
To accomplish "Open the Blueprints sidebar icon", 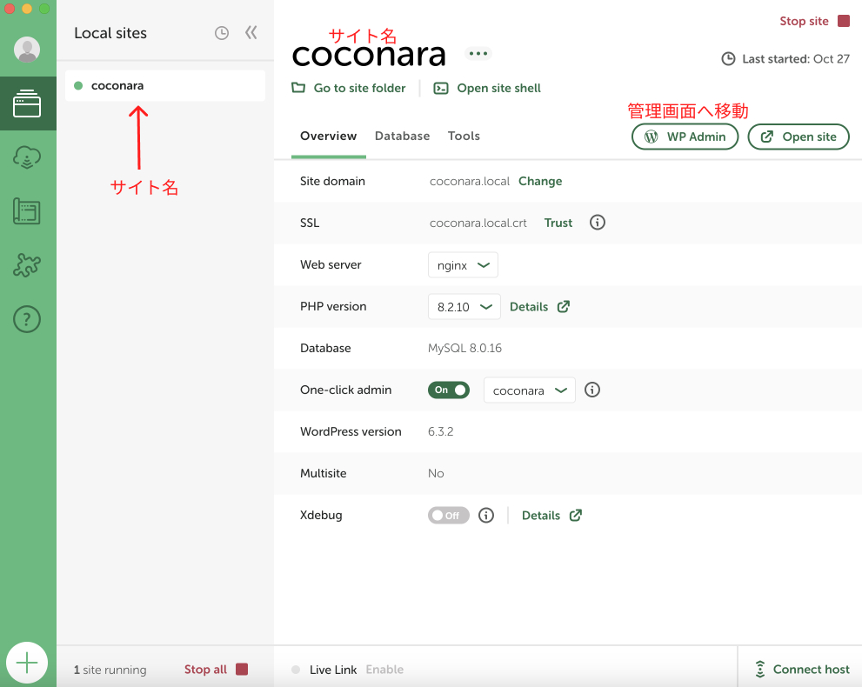I will [27, 211].
